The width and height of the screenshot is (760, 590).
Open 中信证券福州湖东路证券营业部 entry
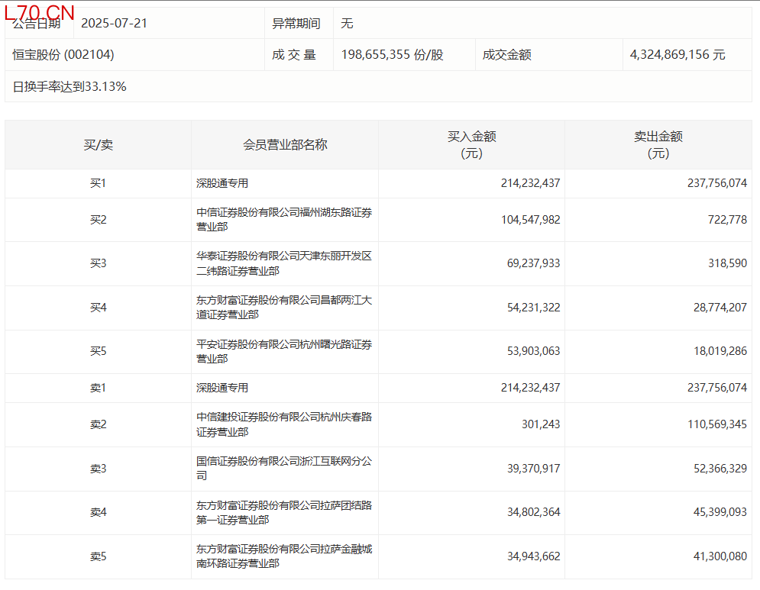click(x=284, y=220)
